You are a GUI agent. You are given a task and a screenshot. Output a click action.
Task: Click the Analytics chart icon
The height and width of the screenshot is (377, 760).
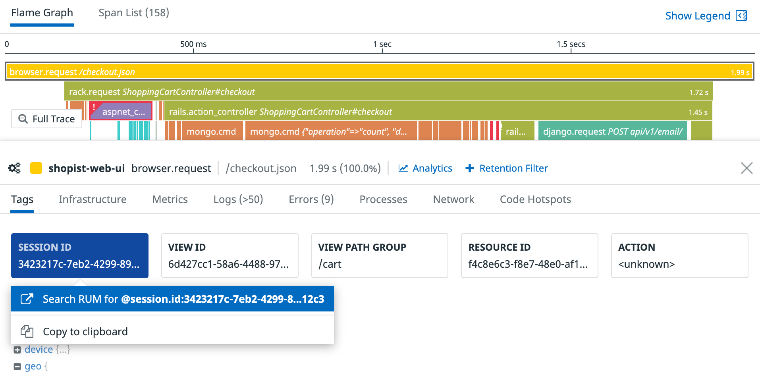tap(403, 168)
